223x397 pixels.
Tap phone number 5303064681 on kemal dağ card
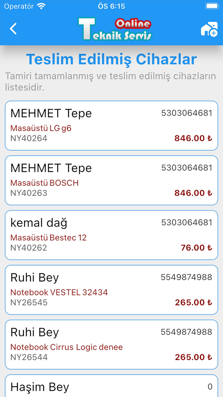point(187,222)
